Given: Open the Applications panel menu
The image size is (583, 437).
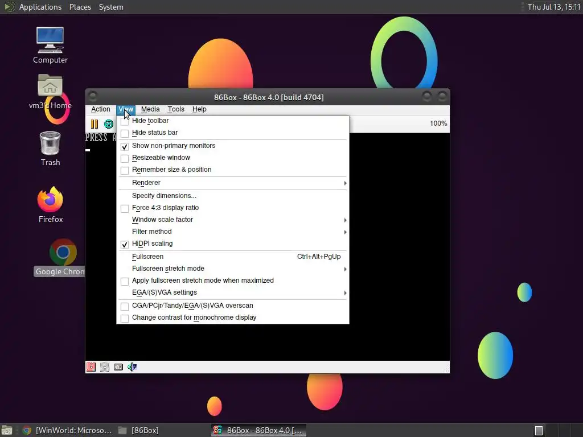Looking at the screenshot, I should point(40,7).
